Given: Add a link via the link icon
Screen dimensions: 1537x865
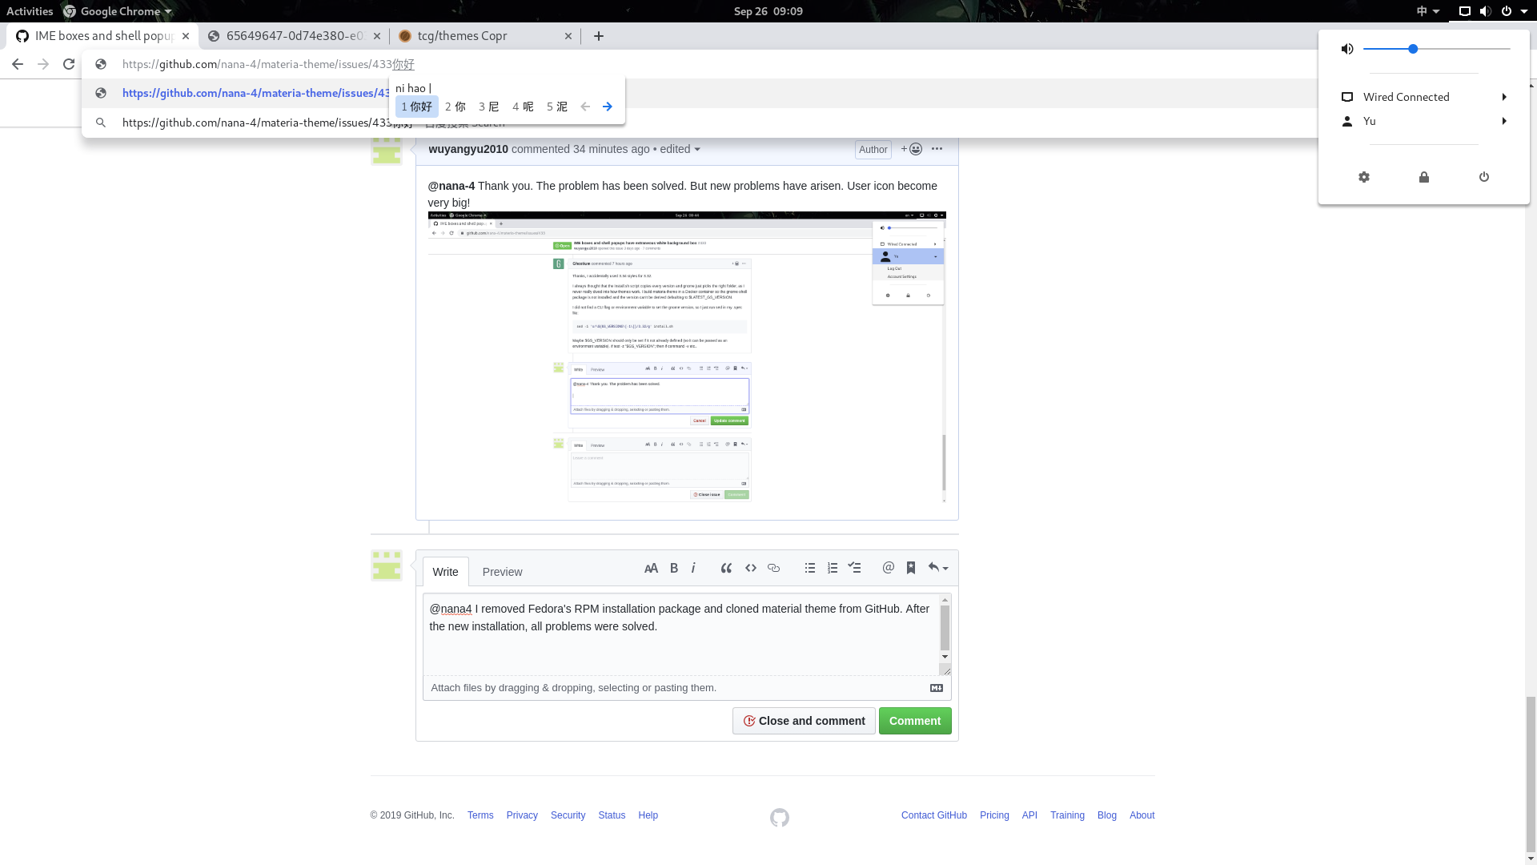Looking at the screenshot, I should [773, 568].
